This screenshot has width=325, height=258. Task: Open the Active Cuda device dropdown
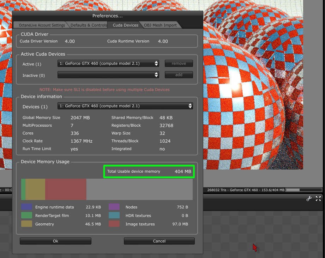tap(108, 63)
